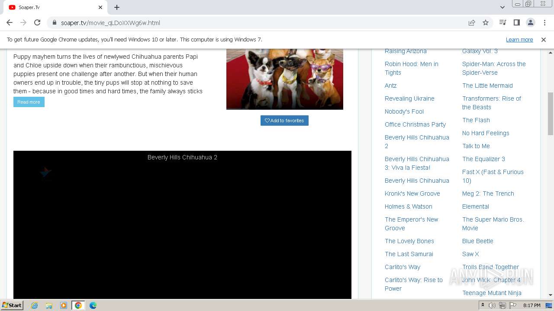Image resolution: width=554 pixels, height=311 pixels.
Task: Open the Chrome side panel
Action: coord(516,22)
